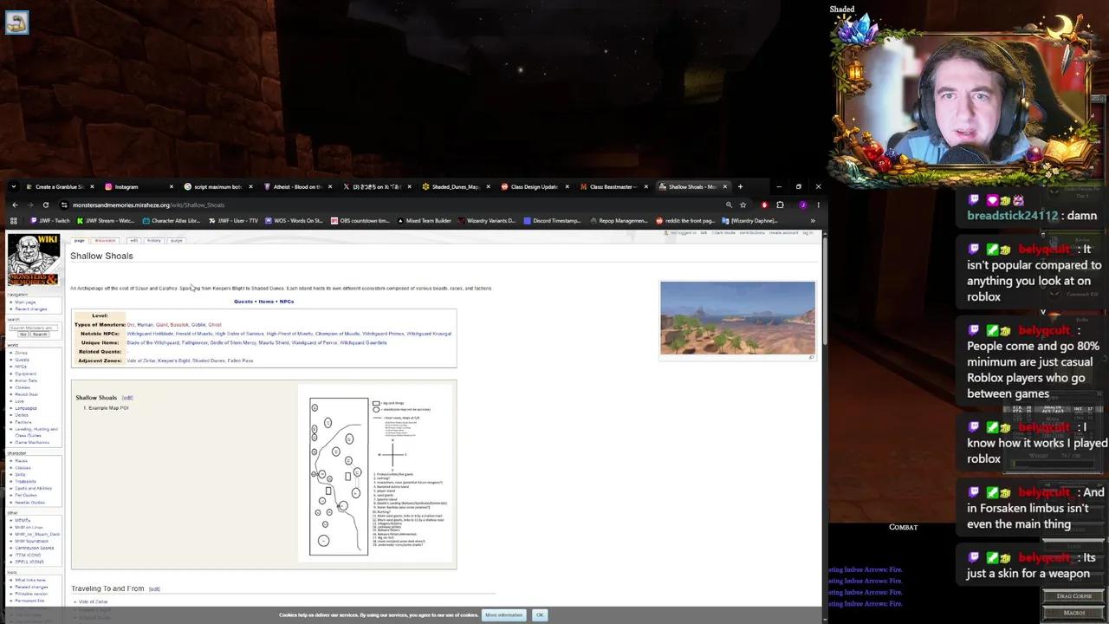Viewport: 1109px width, 624px height.
Task: Open the Basilisk monster link
Action: (x=179, y=325)
